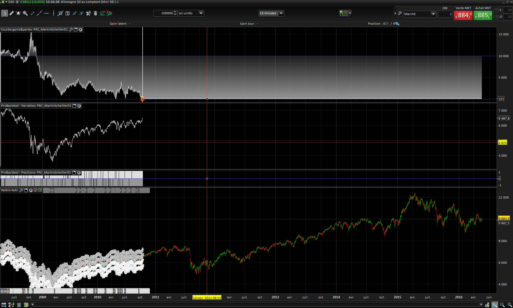
Task: Open position settings blue gears icon
Action: tap(398, 24)
